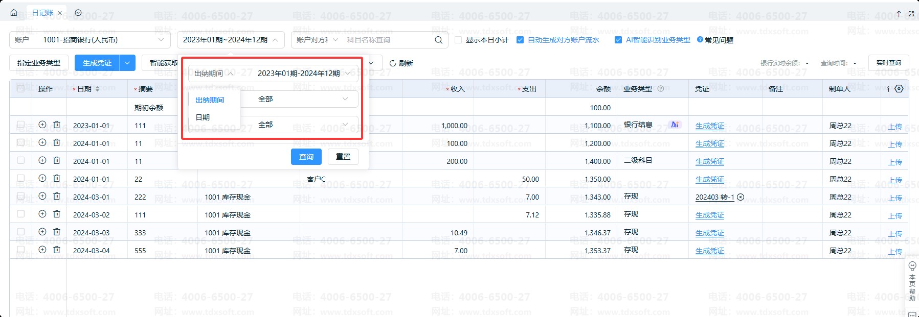This screenshot has height=317, width=919.
Task: Open the 生成凭证 split-button arrow
Action: [x=127, y=63]
